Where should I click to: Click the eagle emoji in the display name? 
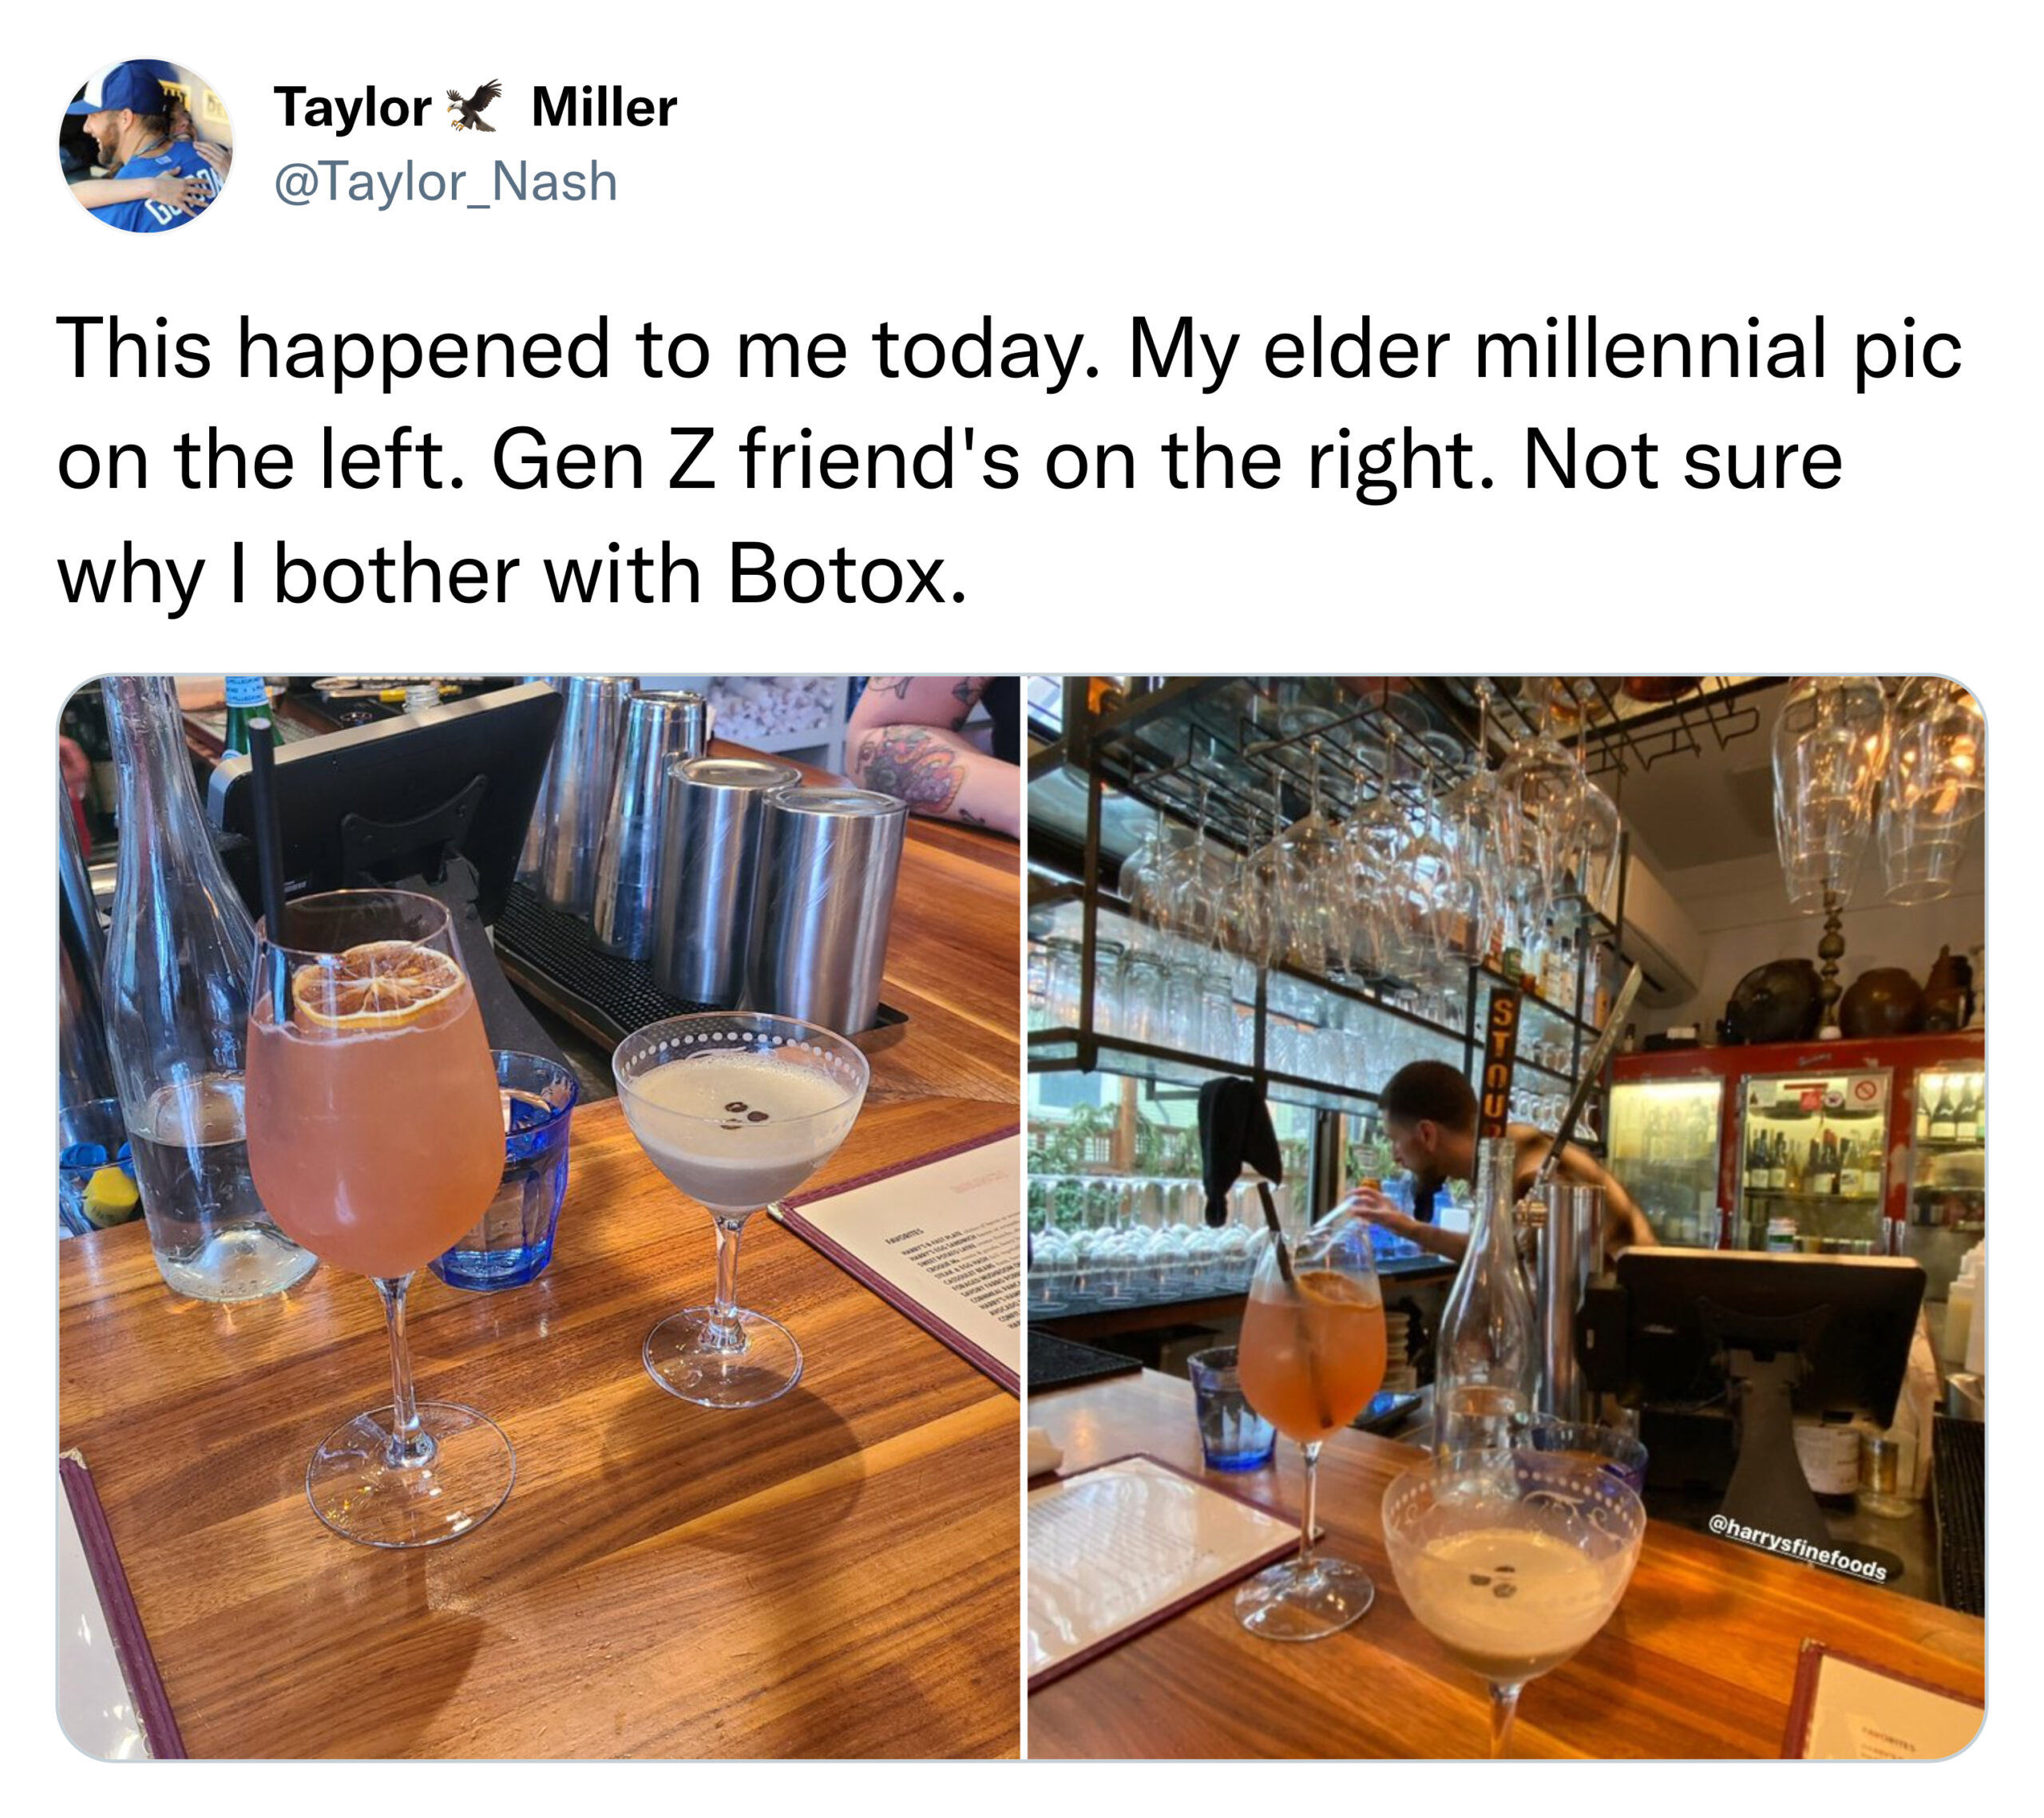click(473, 106)
